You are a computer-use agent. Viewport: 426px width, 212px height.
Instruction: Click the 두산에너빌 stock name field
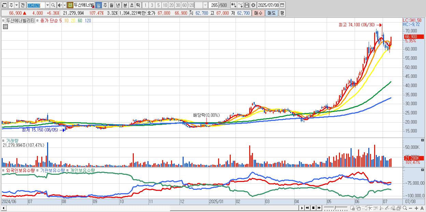tap(84, 5)
